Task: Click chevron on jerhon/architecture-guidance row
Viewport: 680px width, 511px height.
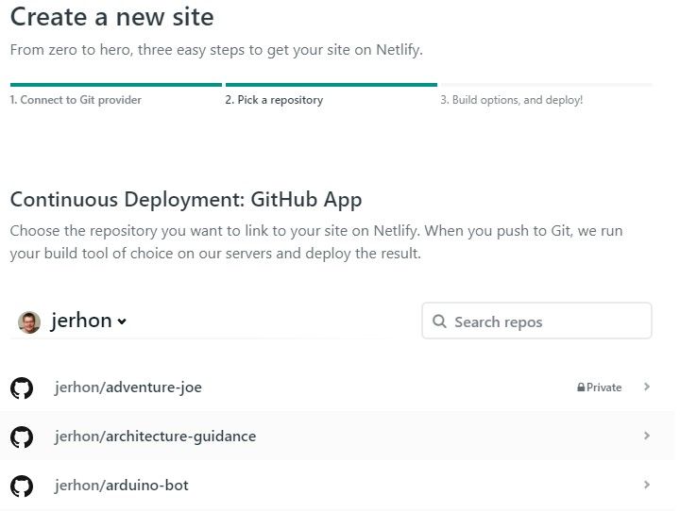Action: [x=647, y=436]
